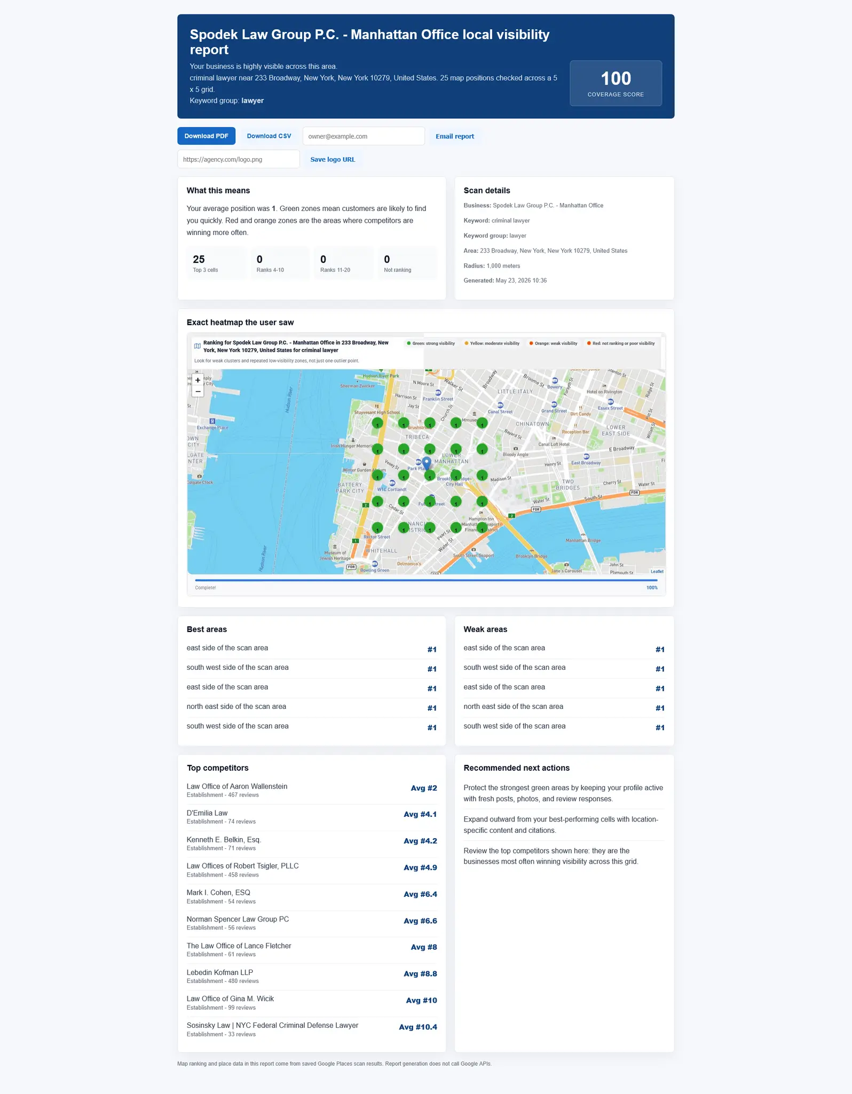Click the Bloody Angle camera icon
Image resolution: width=852 pixels, height=1094 pixels.
(515, 449)
